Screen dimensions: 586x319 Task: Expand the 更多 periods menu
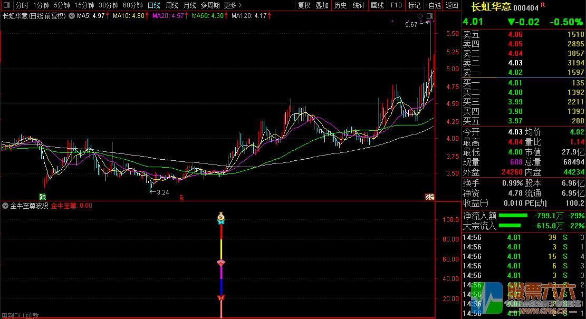232,5
